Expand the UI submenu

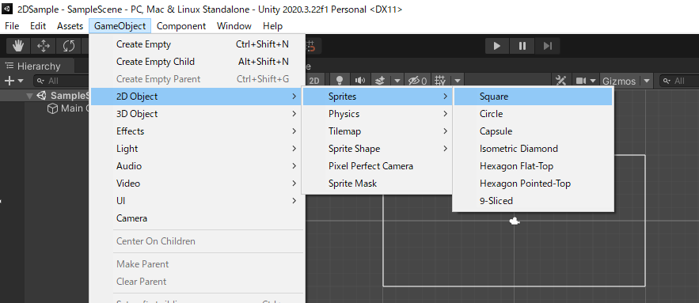click(197, 200)
